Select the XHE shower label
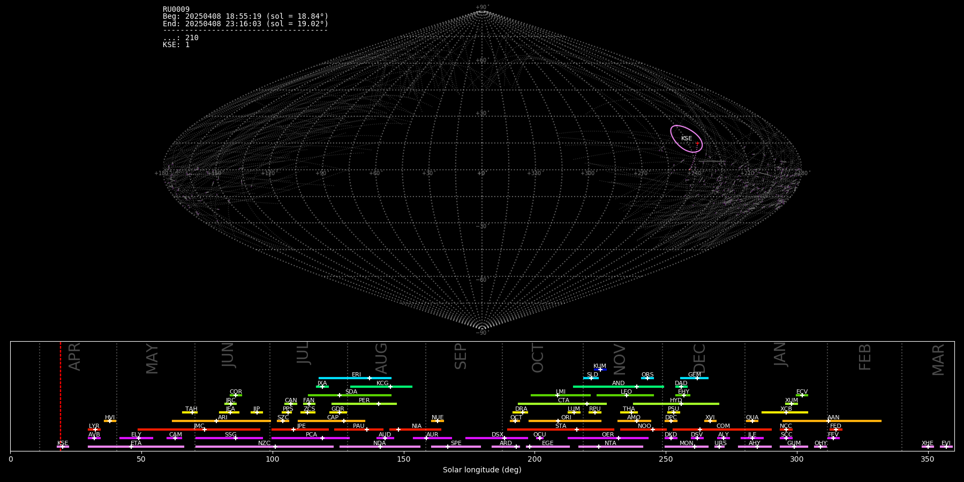The image size is (964, 482). coord(928,443)
